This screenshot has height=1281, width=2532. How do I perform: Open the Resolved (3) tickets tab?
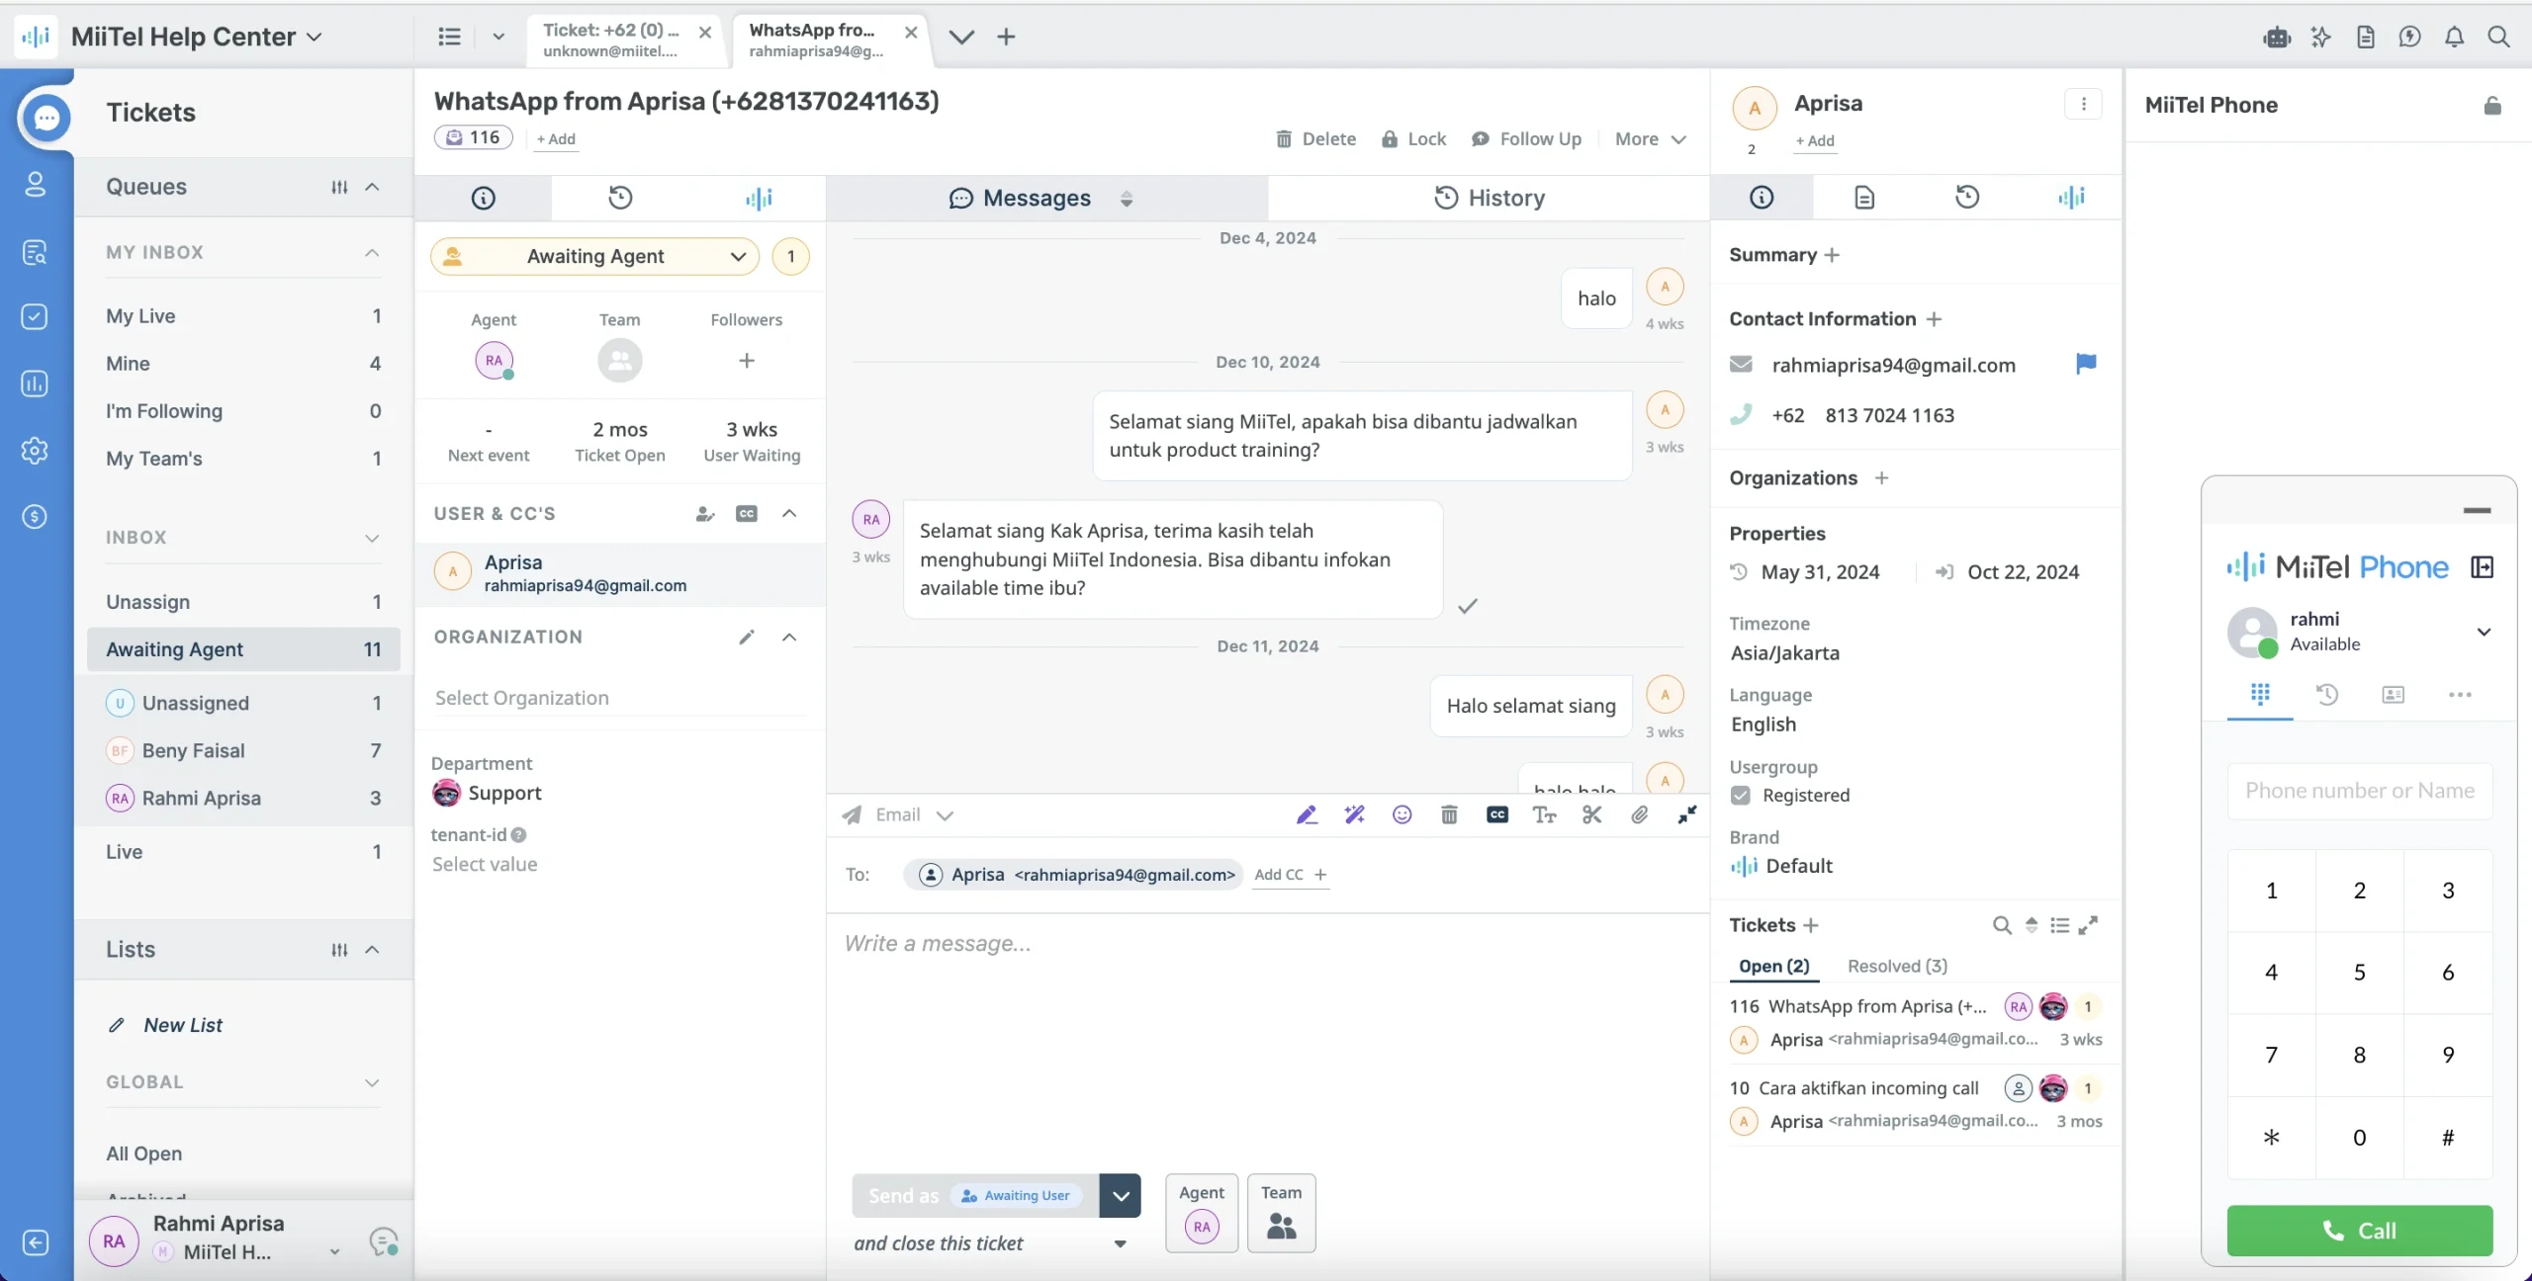[x=1897, y=966]
